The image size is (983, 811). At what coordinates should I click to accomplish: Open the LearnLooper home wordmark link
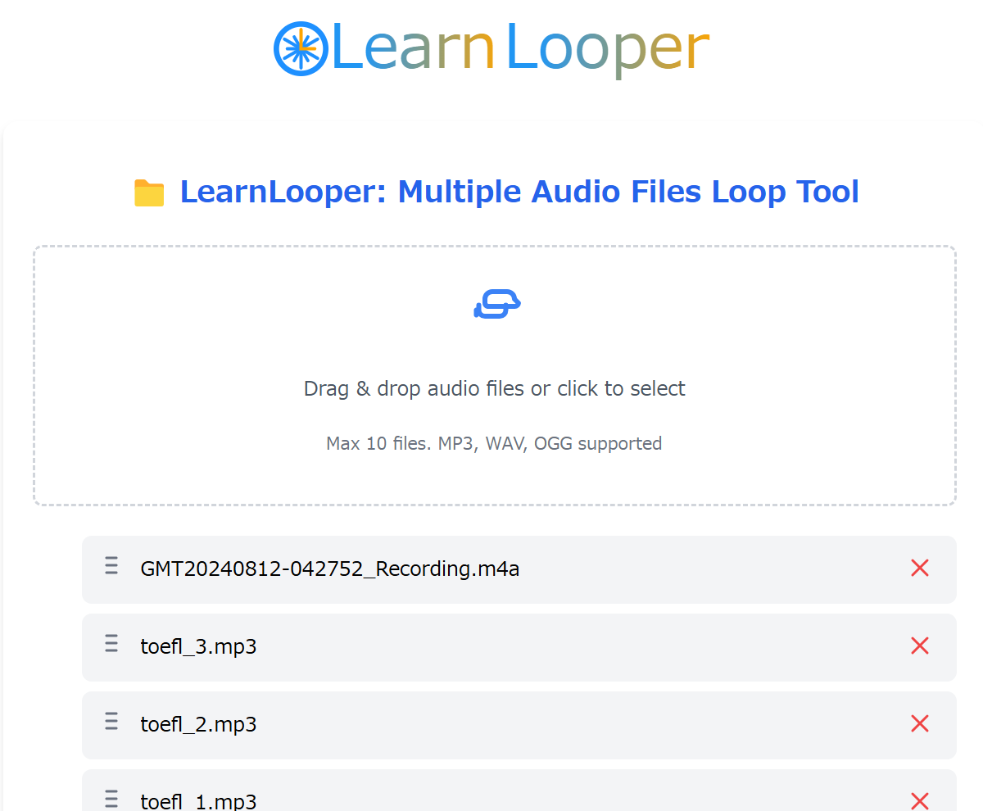[x=519, y=49]
